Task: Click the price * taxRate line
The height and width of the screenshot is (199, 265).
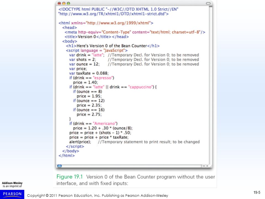Action: pos(99,137)
